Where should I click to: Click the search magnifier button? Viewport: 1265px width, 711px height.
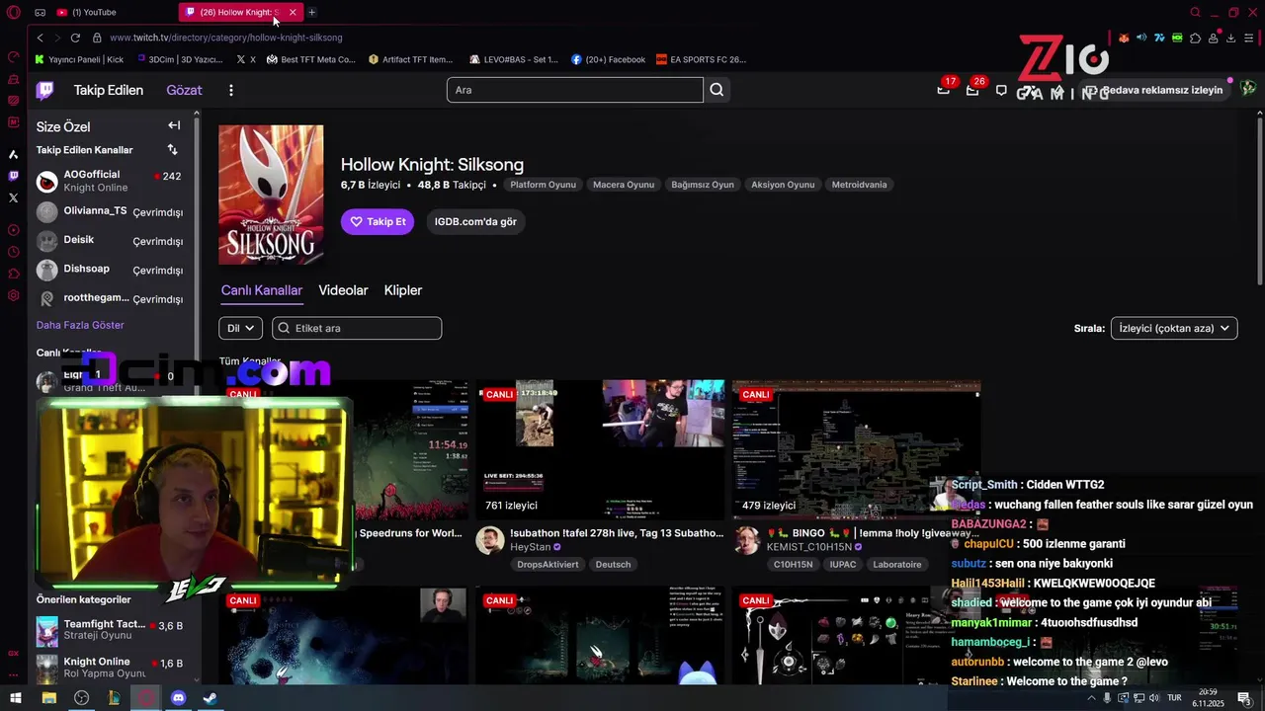point(717,90)
